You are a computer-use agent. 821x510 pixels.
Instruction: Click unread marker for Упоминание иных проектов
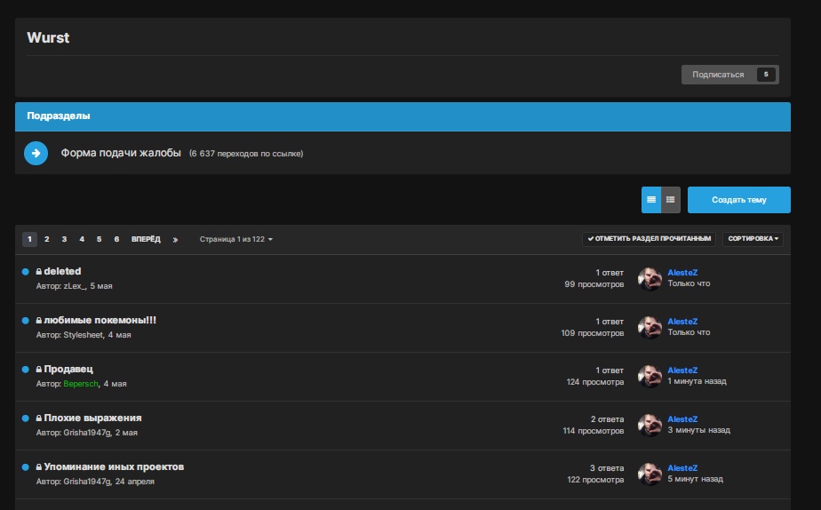pos(26,466)
